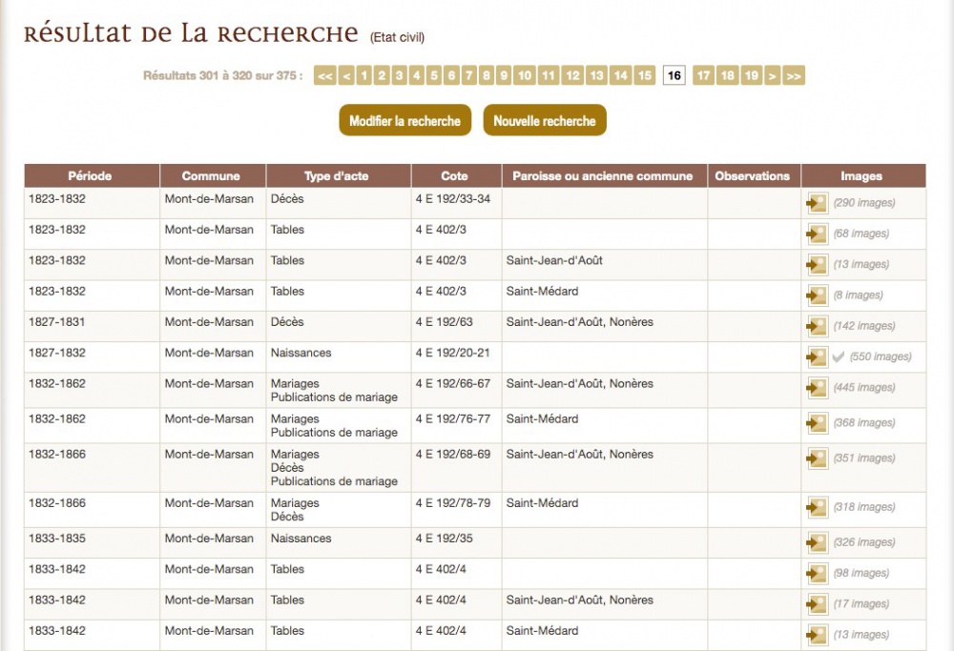Open viewer icon for the 445 images row
954x651 pixels.
(817, 388)
